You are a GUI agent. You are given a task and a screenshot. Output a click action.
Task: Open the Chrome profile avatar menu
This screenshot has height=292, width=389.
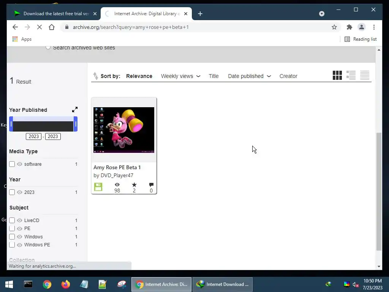click(x=362, y=27)
